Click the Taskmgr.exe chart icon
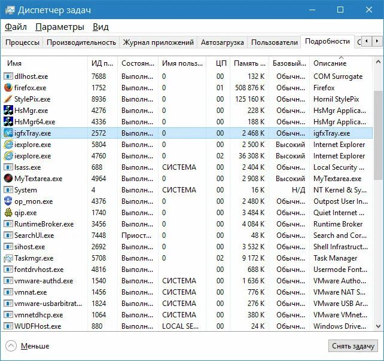This screenshot has width=384, height=361. point(8,258)
